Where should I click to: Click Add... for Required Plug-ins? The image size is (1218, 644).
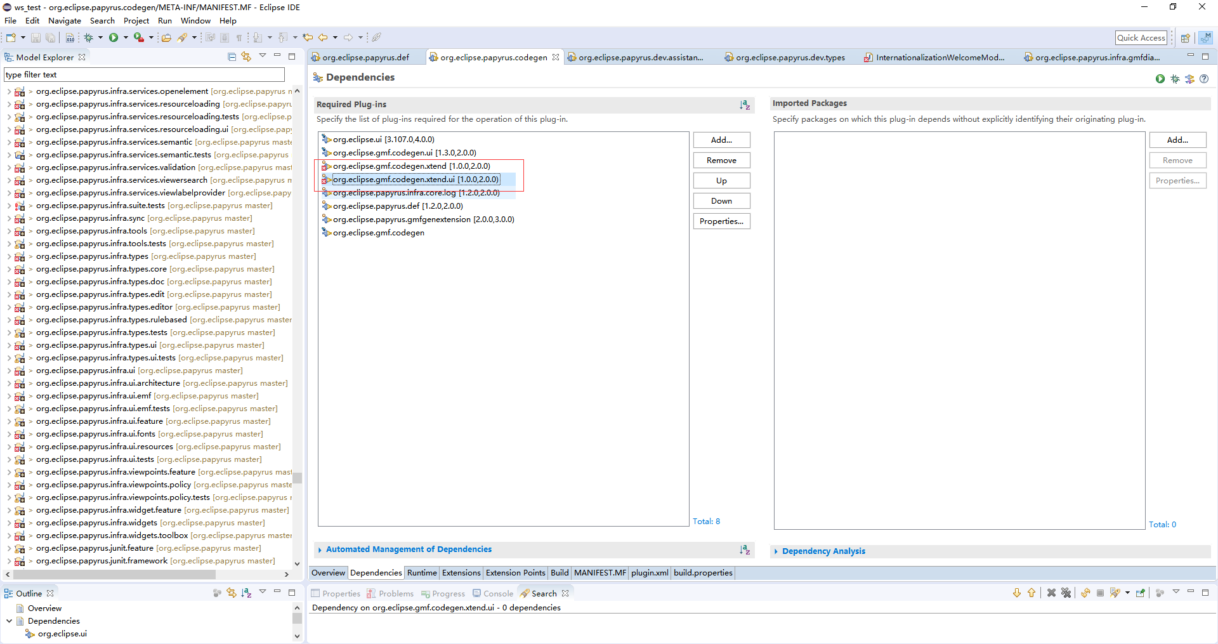(721, 140)
